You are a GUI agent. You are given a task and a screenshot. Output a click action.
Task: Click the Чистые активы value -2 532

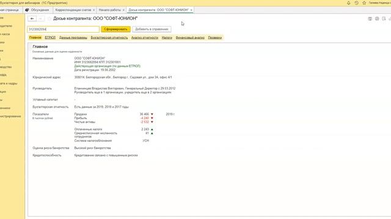(145, 122)
